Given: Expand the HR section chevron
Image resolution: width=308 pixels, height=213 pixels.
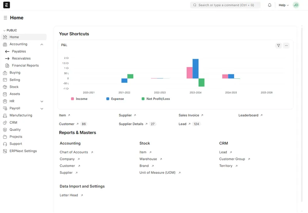Looking at the screenshot, I should pyautogui.click(x=42, y=102).
